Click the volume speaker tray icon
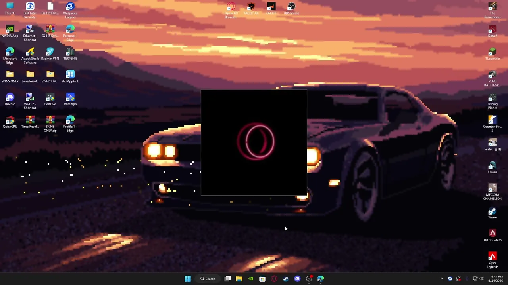Screen dimensions: 508x285 (x=482, y=279)
